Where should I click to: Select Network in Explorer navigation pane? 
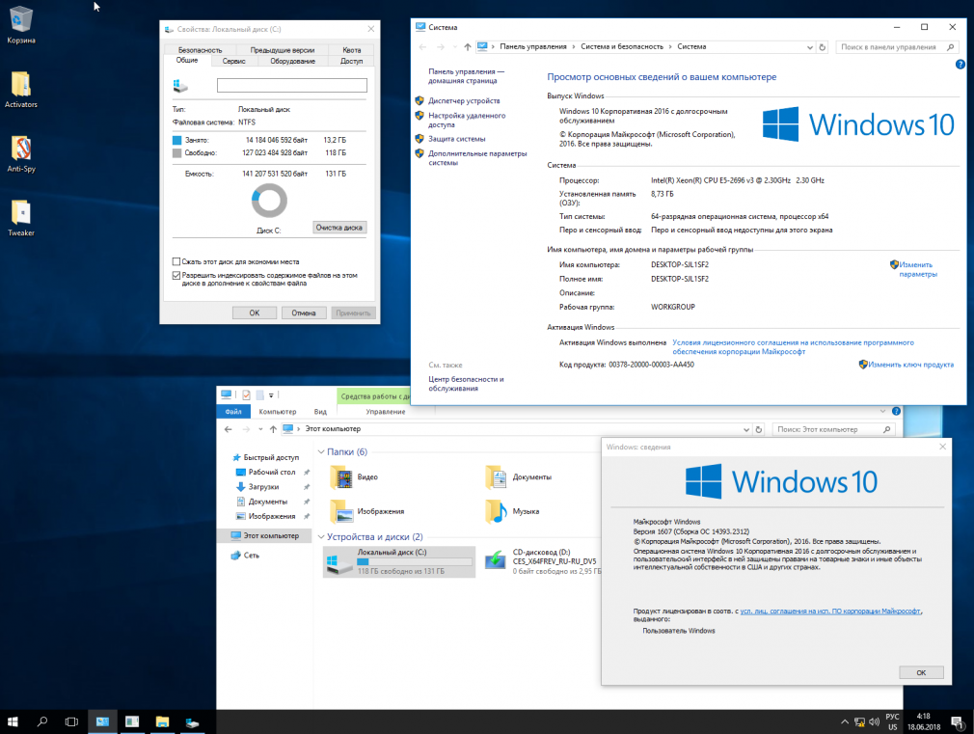click(252, 556)
